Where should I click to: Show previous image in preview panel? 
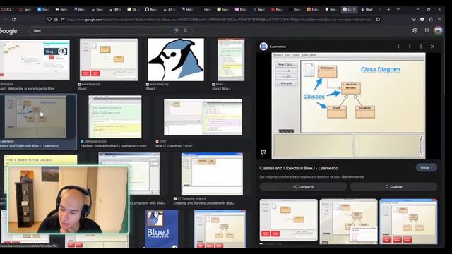point(398,47)
